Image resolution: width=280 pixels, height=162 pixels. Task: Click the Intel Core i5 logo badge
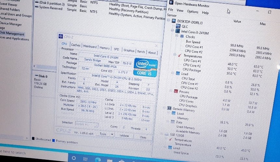click(x=146, y=68)
